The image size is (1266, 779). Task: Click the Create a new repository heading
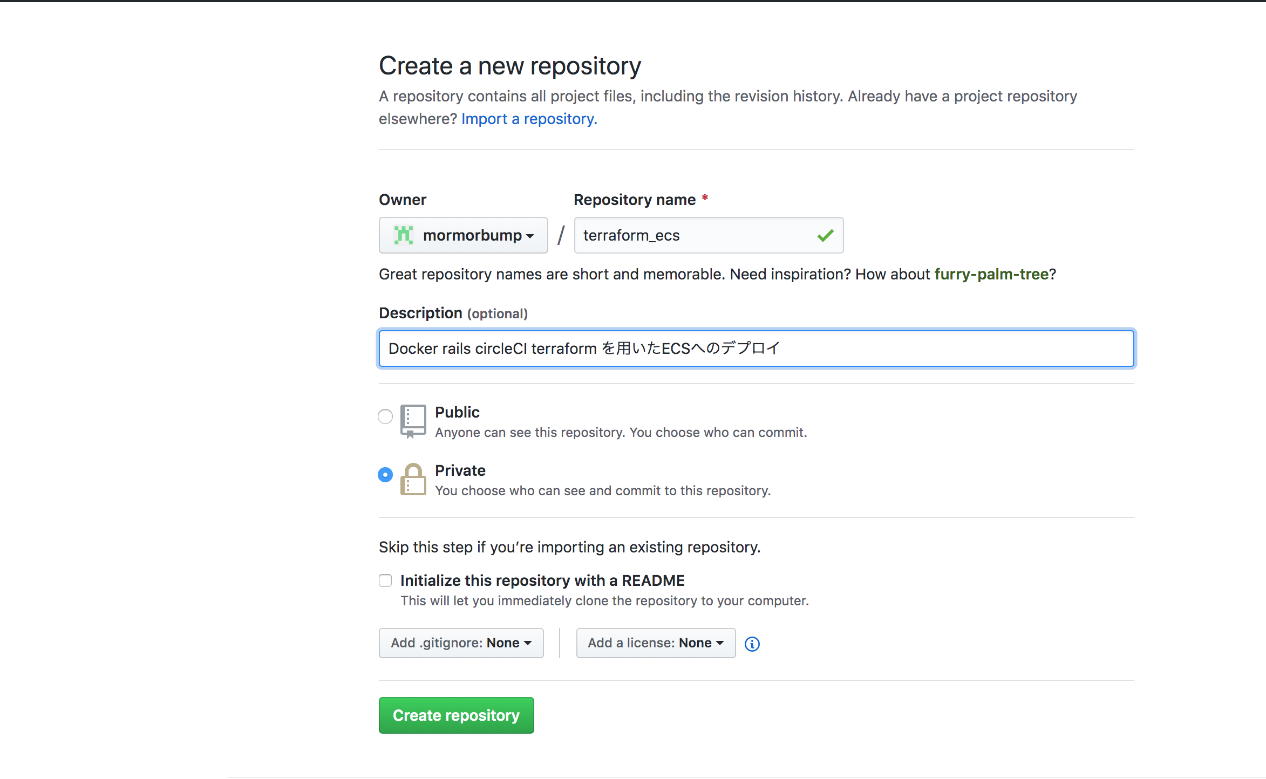pos(509,66)
